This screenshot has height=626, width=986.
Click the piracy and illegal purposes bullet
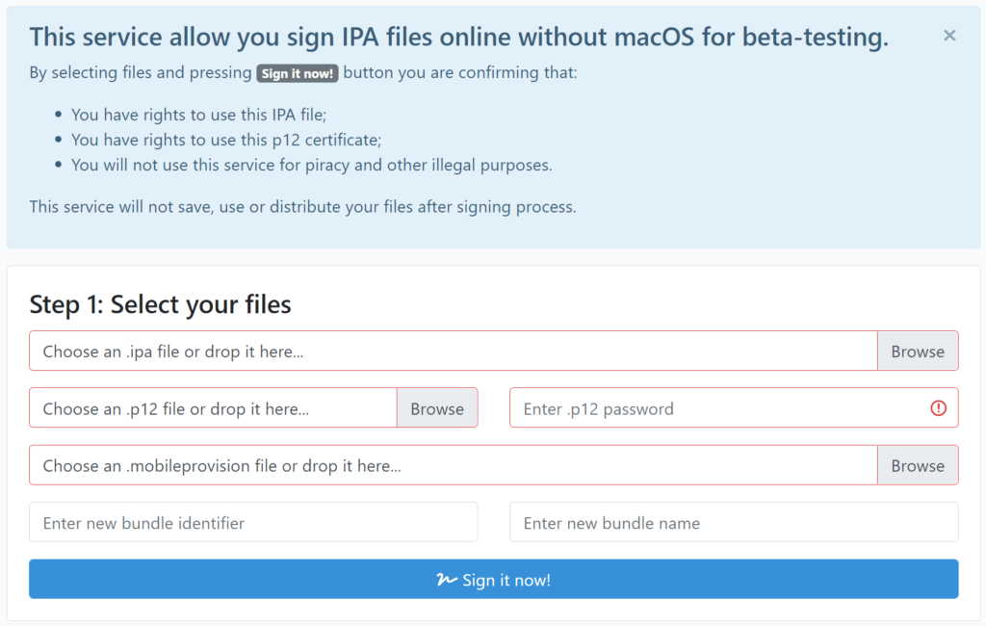click(312, 165)
